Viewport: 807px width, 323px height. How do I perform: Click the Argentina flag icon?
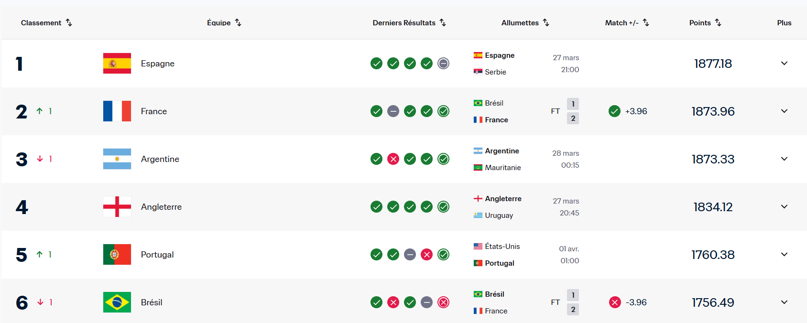(x=116, y=159)
